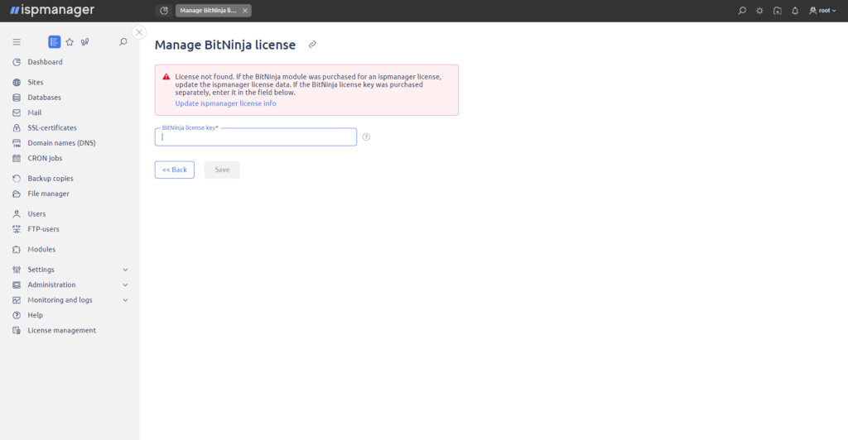
Task: Toggle the light/dark theme sun icon
Action: tap(759, 10)
